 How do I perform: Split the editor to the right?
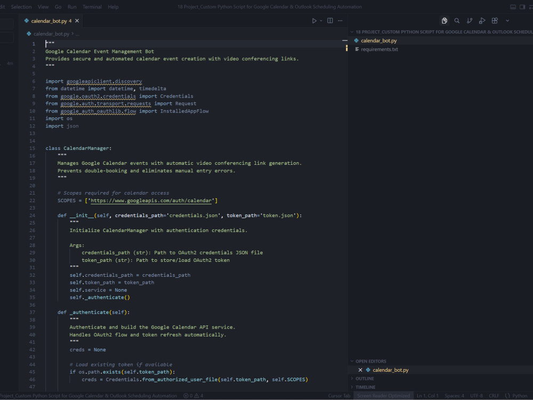pos(330,21)
